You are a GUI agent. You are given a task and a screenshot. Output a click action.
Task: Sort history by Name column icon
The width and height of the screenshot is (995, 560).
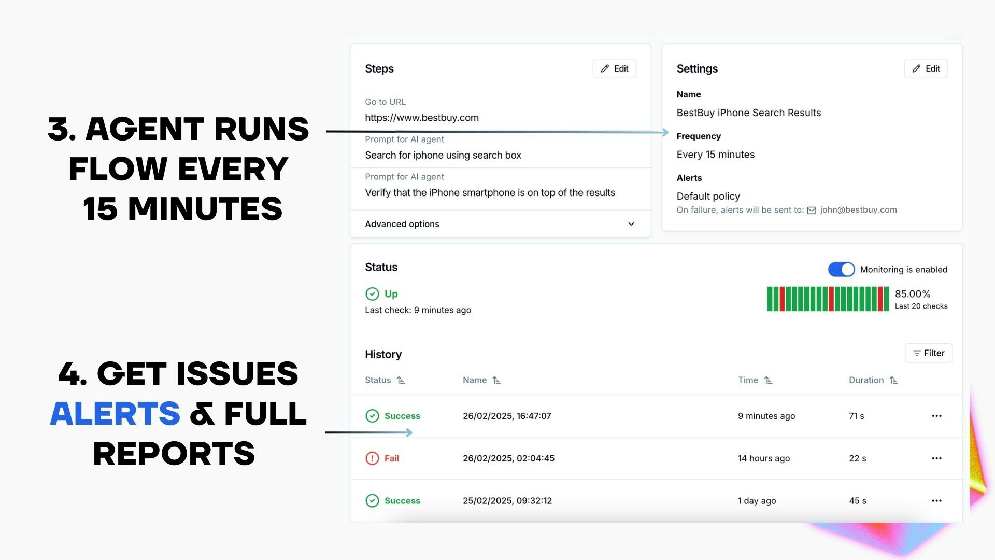click(496, 380)
